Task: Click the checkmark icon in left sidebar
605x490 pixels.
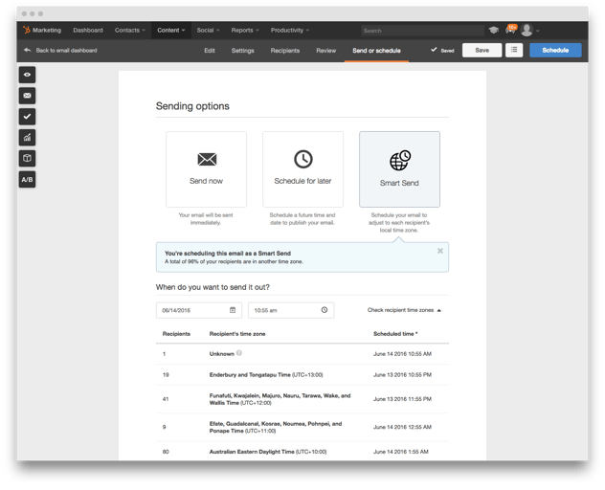Action: pos(27,117)
